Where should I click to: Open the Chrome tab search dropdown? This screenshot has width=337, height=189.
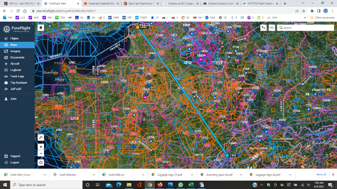pos(303,3)
